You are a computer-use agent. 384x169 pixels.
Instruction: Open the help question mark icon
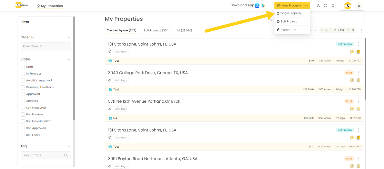click(326, 6)
